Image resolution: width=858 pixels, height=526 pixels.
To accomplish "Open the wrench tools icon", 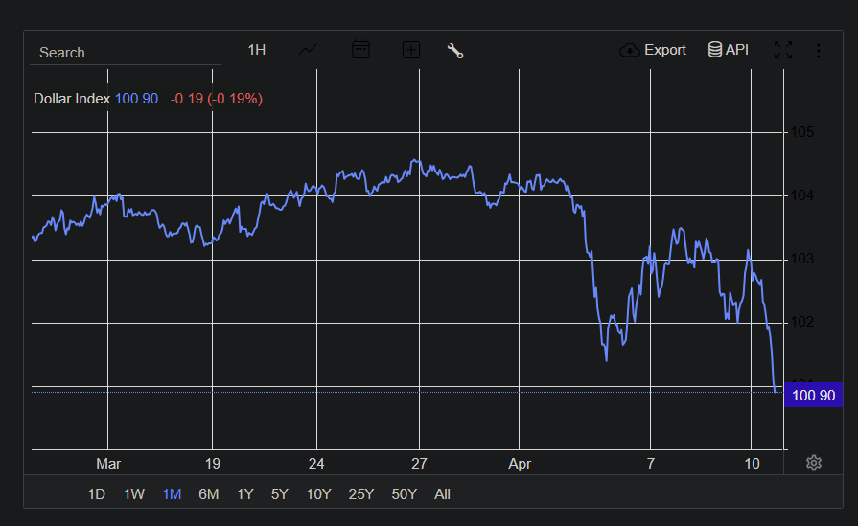I will [455, 51].
